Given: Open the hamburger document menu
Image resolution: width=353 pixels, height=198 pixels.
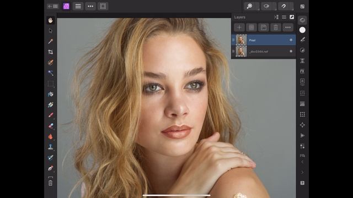Looking at the screenshot, I should coord(78,6).
